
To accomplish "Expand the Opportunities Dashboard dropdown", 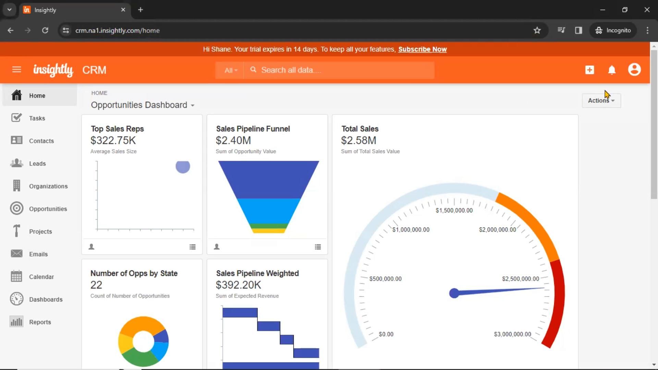I will (x=192, y=105).
